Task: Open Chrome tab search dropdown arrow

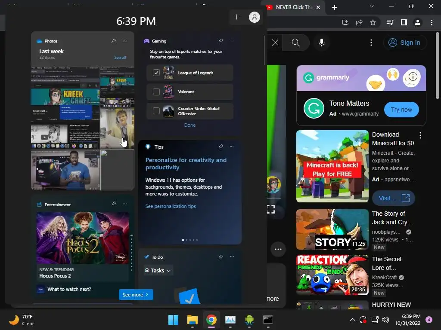Action: tap(372, 6)
